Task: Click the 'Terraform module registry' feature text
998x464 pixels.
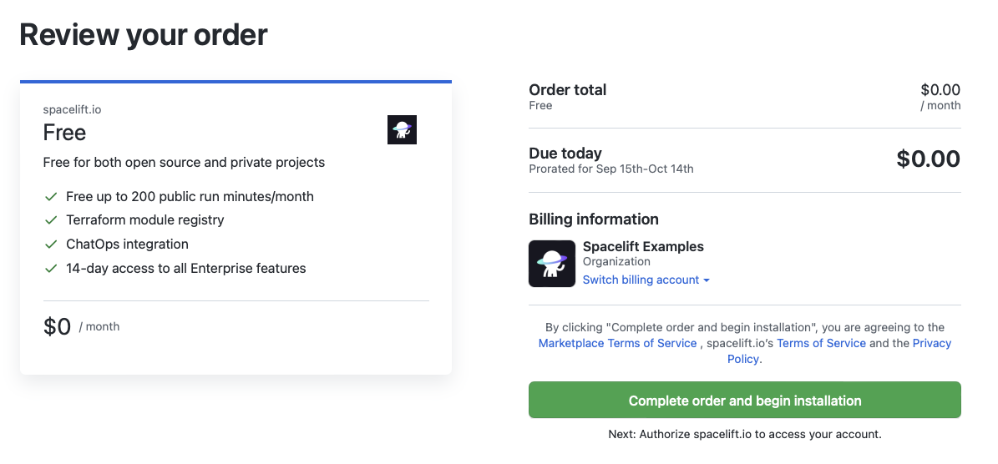Action: (145, 220)
